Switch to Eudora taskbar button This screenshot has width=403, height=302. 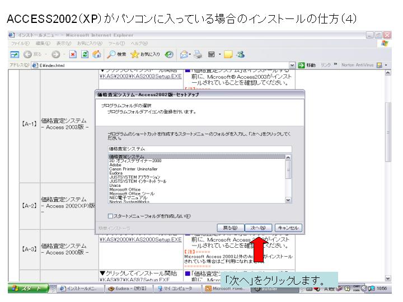(129, 289)
